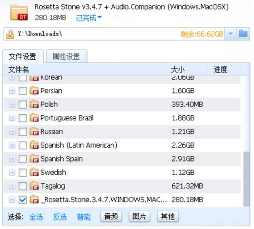Click the Rosetta Stone v3.4.7 title text

132,7
